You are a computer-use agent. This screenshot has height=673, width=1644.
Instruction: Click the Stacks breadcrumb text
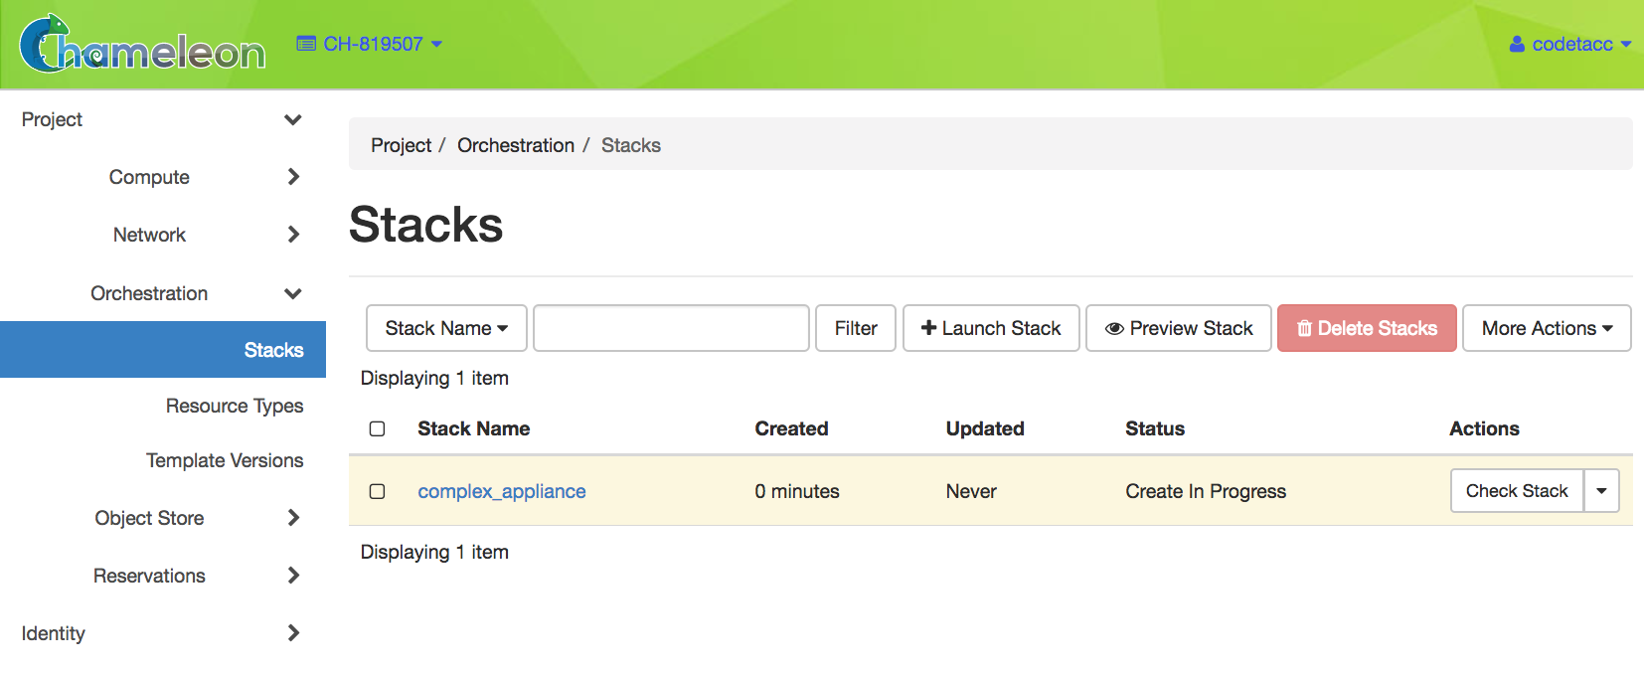coord(631,145)
